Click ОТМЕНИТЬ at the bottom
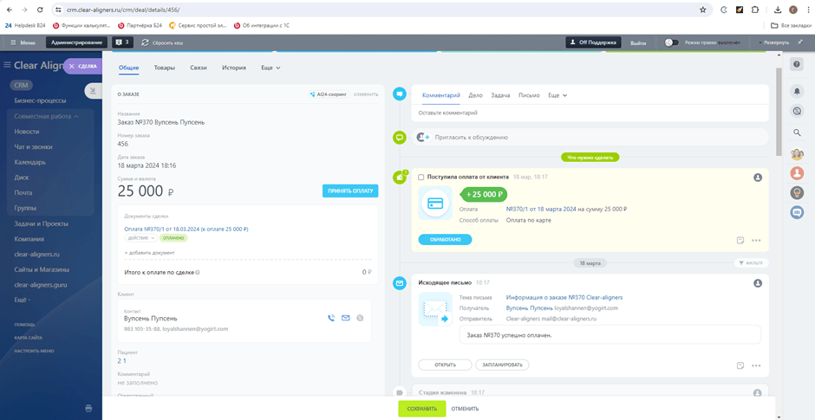Viewport: 815px width, 420px height. (x=466, y=409)
